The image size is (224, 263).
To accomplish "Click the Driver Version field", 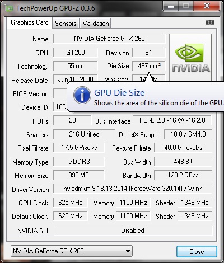I will click(x=133, y=189).
